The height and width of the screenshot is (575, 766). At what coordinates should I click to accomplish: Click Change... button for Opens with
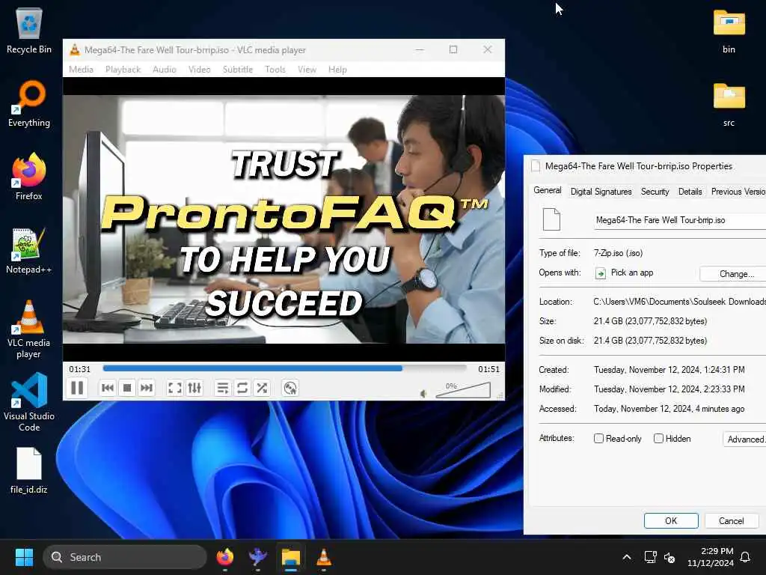(733, 274)
